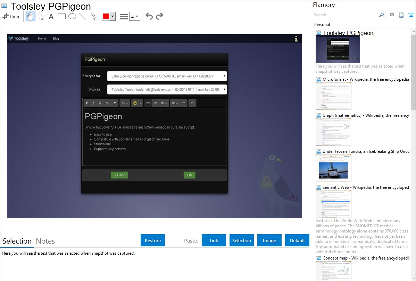Screen dimensions: 416x281
Task: Choose the text annotation tool
Action: tap(51, 16)
